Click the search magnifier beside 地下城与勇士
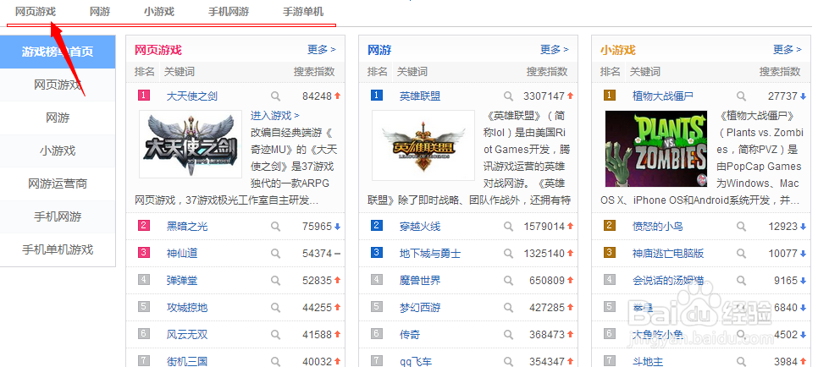 coord(508,254)
